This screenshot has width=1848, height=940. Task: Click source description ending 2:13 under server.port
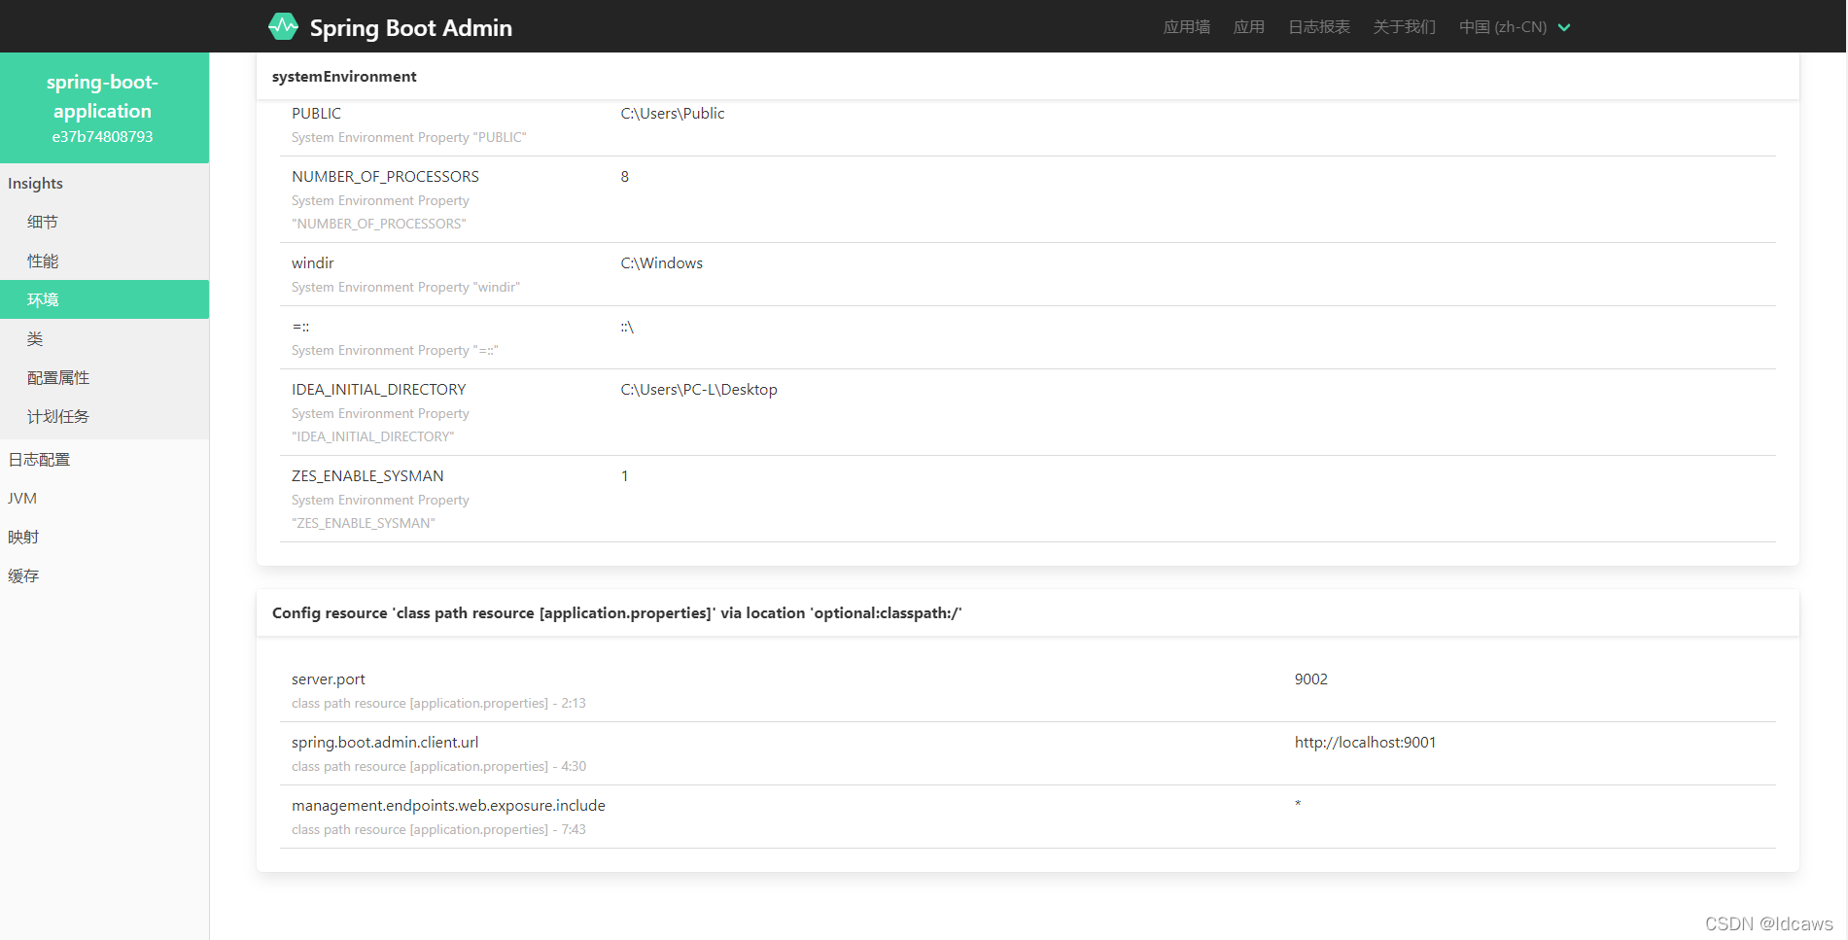[438, 704]
